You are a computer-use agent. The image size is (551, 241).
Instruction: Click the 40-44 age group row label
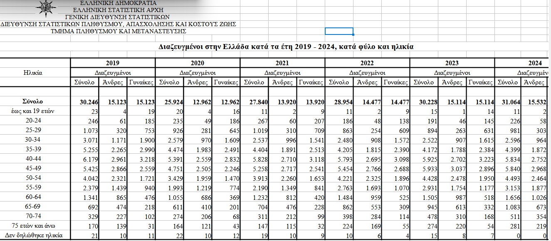tap(34, 159)
